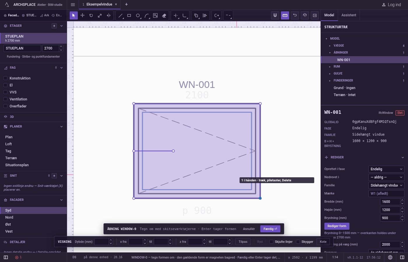Screen dimensions: 408x262
Task: Select the Move tool
Action: (x=82, y=15)
